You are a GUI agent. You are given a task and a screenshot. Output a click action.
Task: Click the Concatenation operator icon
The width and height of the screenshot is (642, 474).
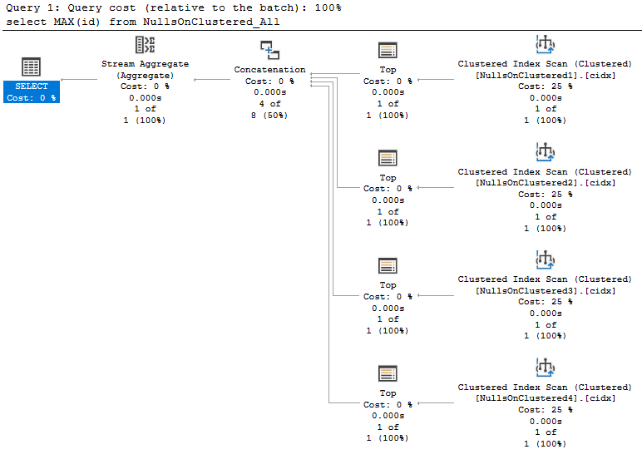[x=269, y=50]
